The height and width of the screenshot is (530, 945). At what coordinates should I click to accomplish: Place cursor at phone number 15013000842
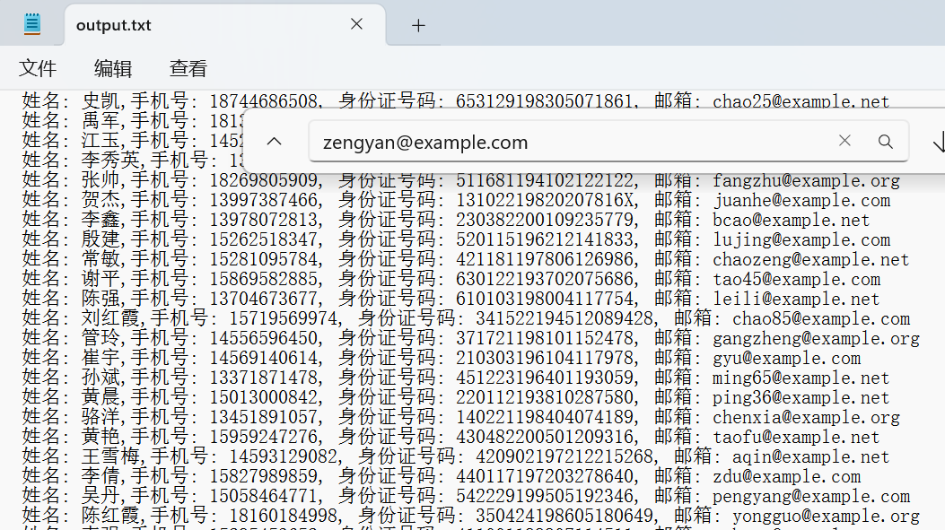pyautogui.click(x=264, y=398)
